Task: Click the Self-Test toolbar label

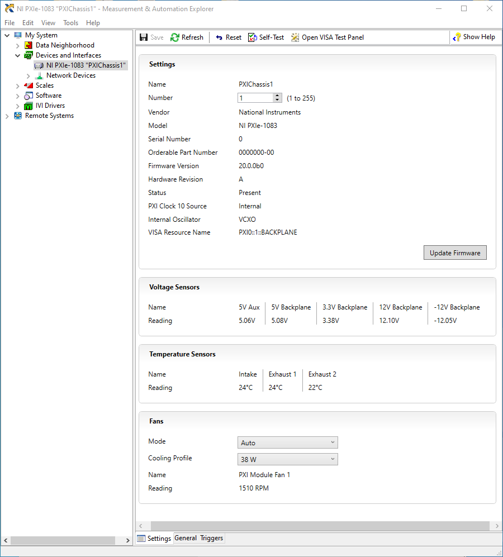Action: tap(272, 37)
